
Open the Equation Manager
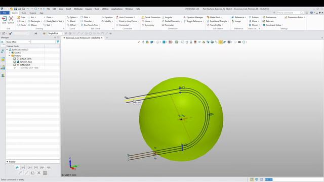pos(193,17)
